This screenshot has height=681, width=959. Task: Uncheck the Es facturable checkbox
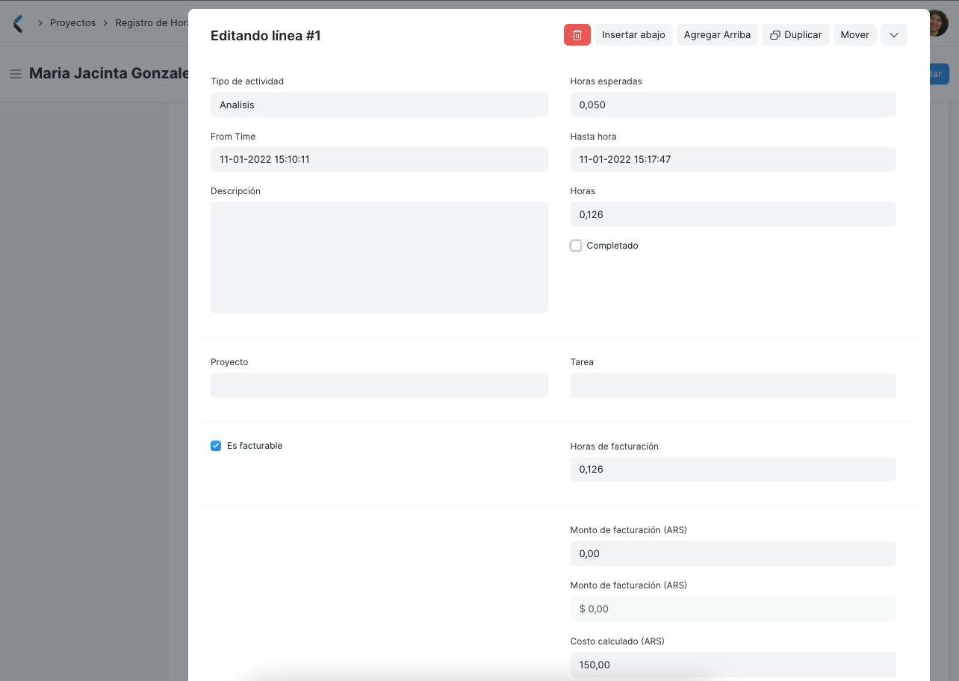[216, 446]
